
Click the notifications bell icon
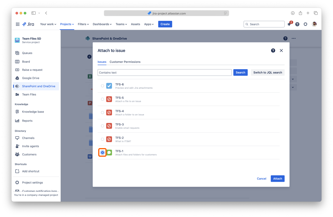click(x=289, y=24)
